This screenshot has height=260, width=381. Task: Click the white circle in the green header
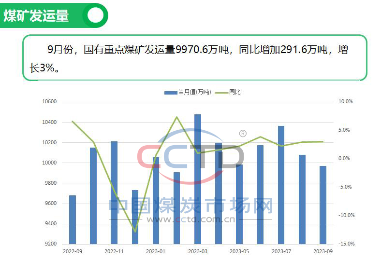(95, 15)
